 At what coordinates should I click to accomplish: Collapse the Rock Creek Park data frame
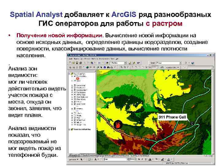69,74
